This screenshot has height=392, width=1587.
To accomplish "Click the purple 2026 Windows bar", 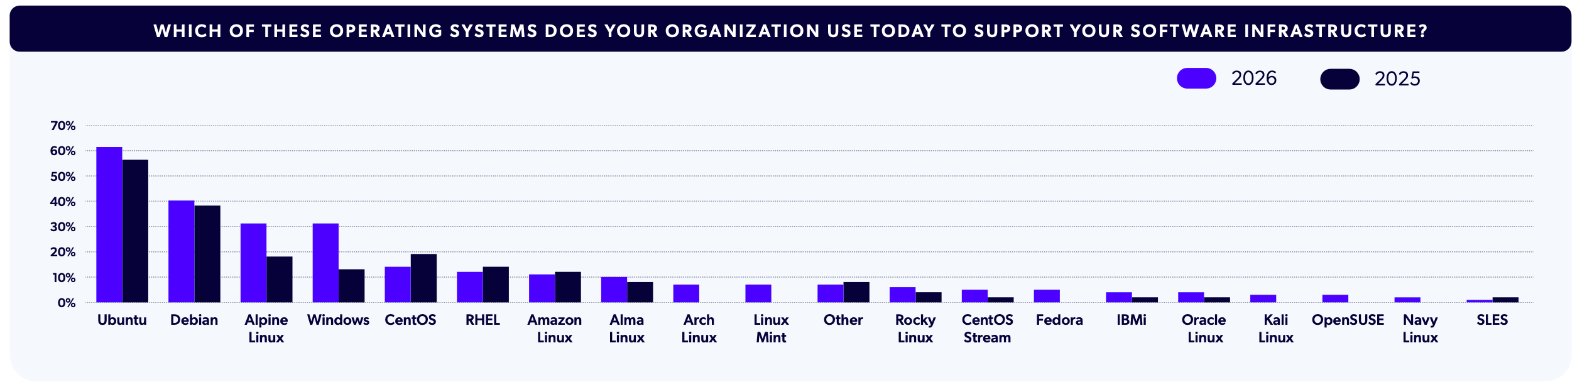I will (325, 263).
